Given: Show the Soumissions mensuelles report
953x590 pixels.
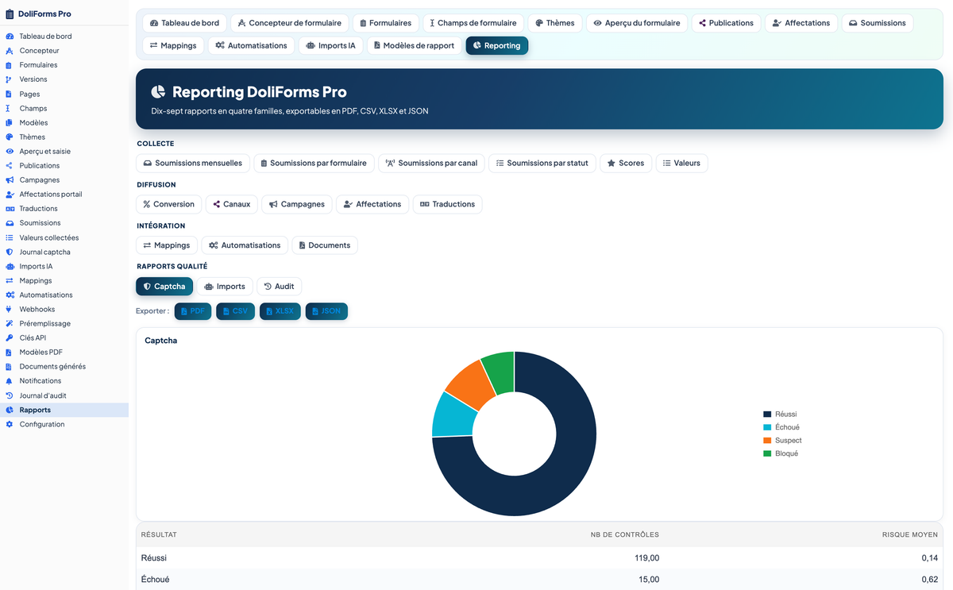Looking at the screenshot, I should (193, 163).
